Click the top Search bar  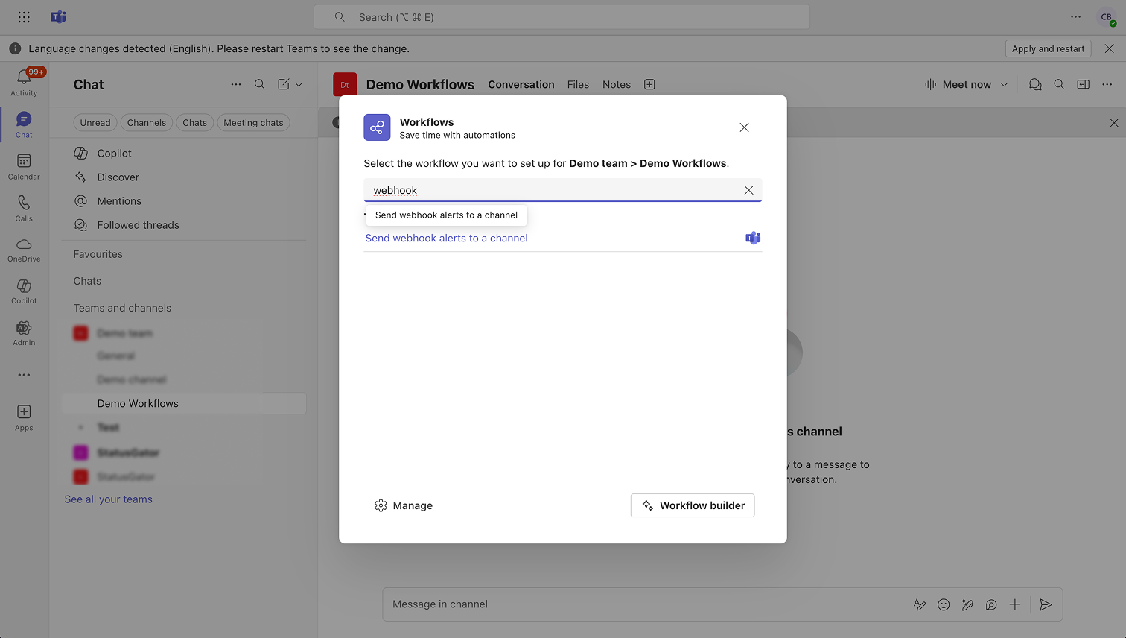point(562,17)
